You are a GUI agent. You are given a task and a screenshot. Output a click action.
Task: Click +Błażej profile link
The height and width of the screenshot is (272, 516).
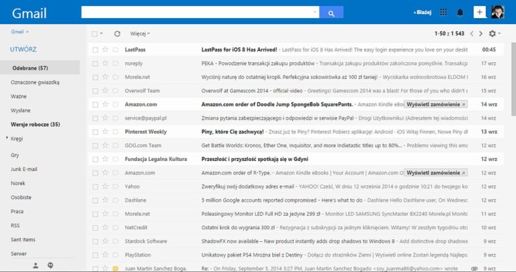tap(422, 13)
